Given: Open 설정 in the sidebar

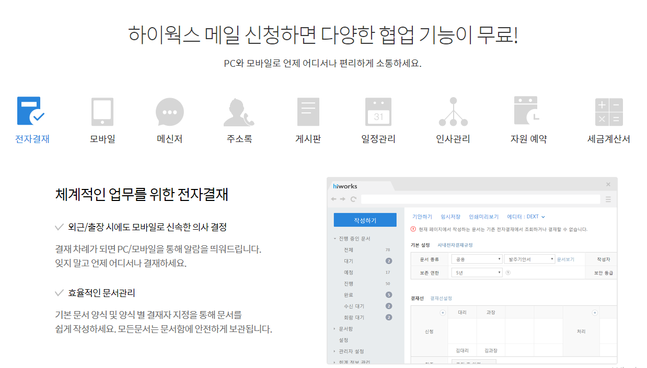Looking at the screenshot, I should 344,340.
